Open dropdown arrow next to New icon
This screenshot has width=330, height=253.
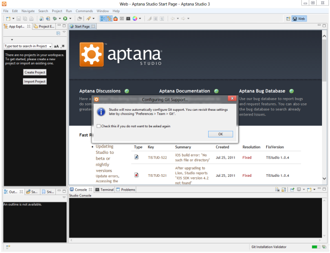tap(13, 19)
